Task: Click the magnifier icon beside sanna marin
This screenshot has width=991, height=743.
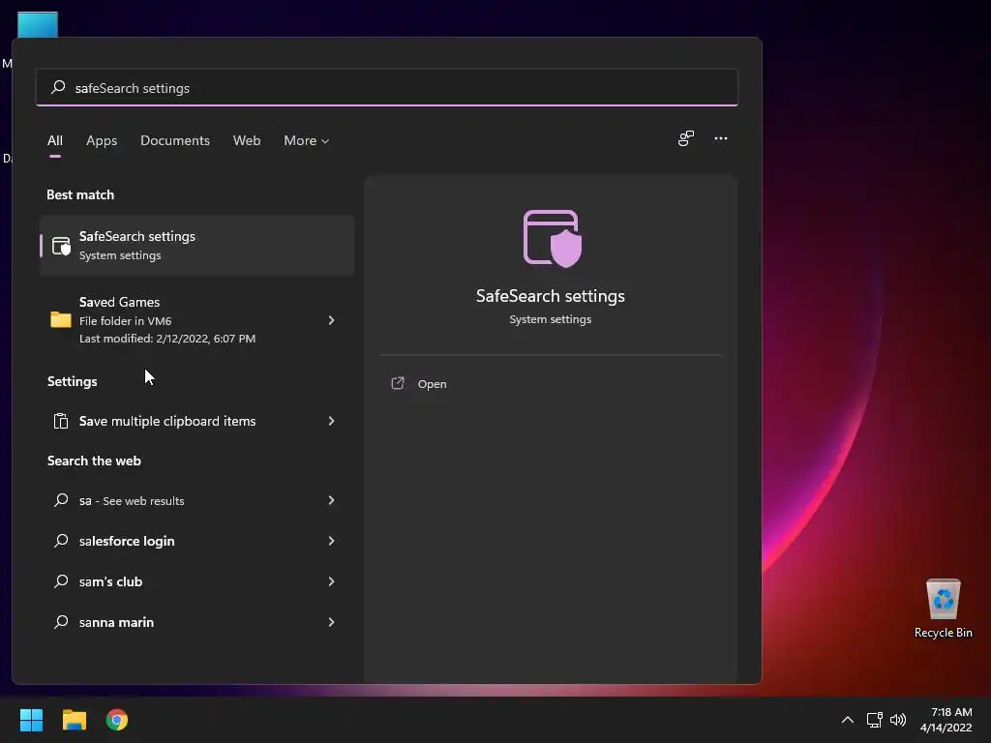Action: coord(61,622)
